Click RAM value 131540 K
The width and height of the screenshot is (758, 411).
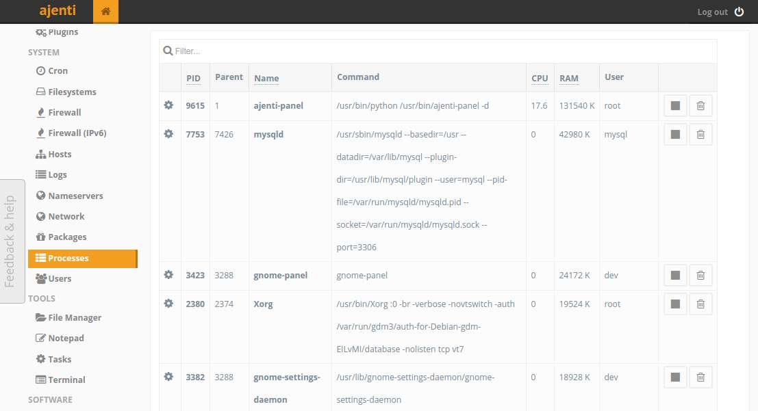pyautogui.click(x=577, y=106)
